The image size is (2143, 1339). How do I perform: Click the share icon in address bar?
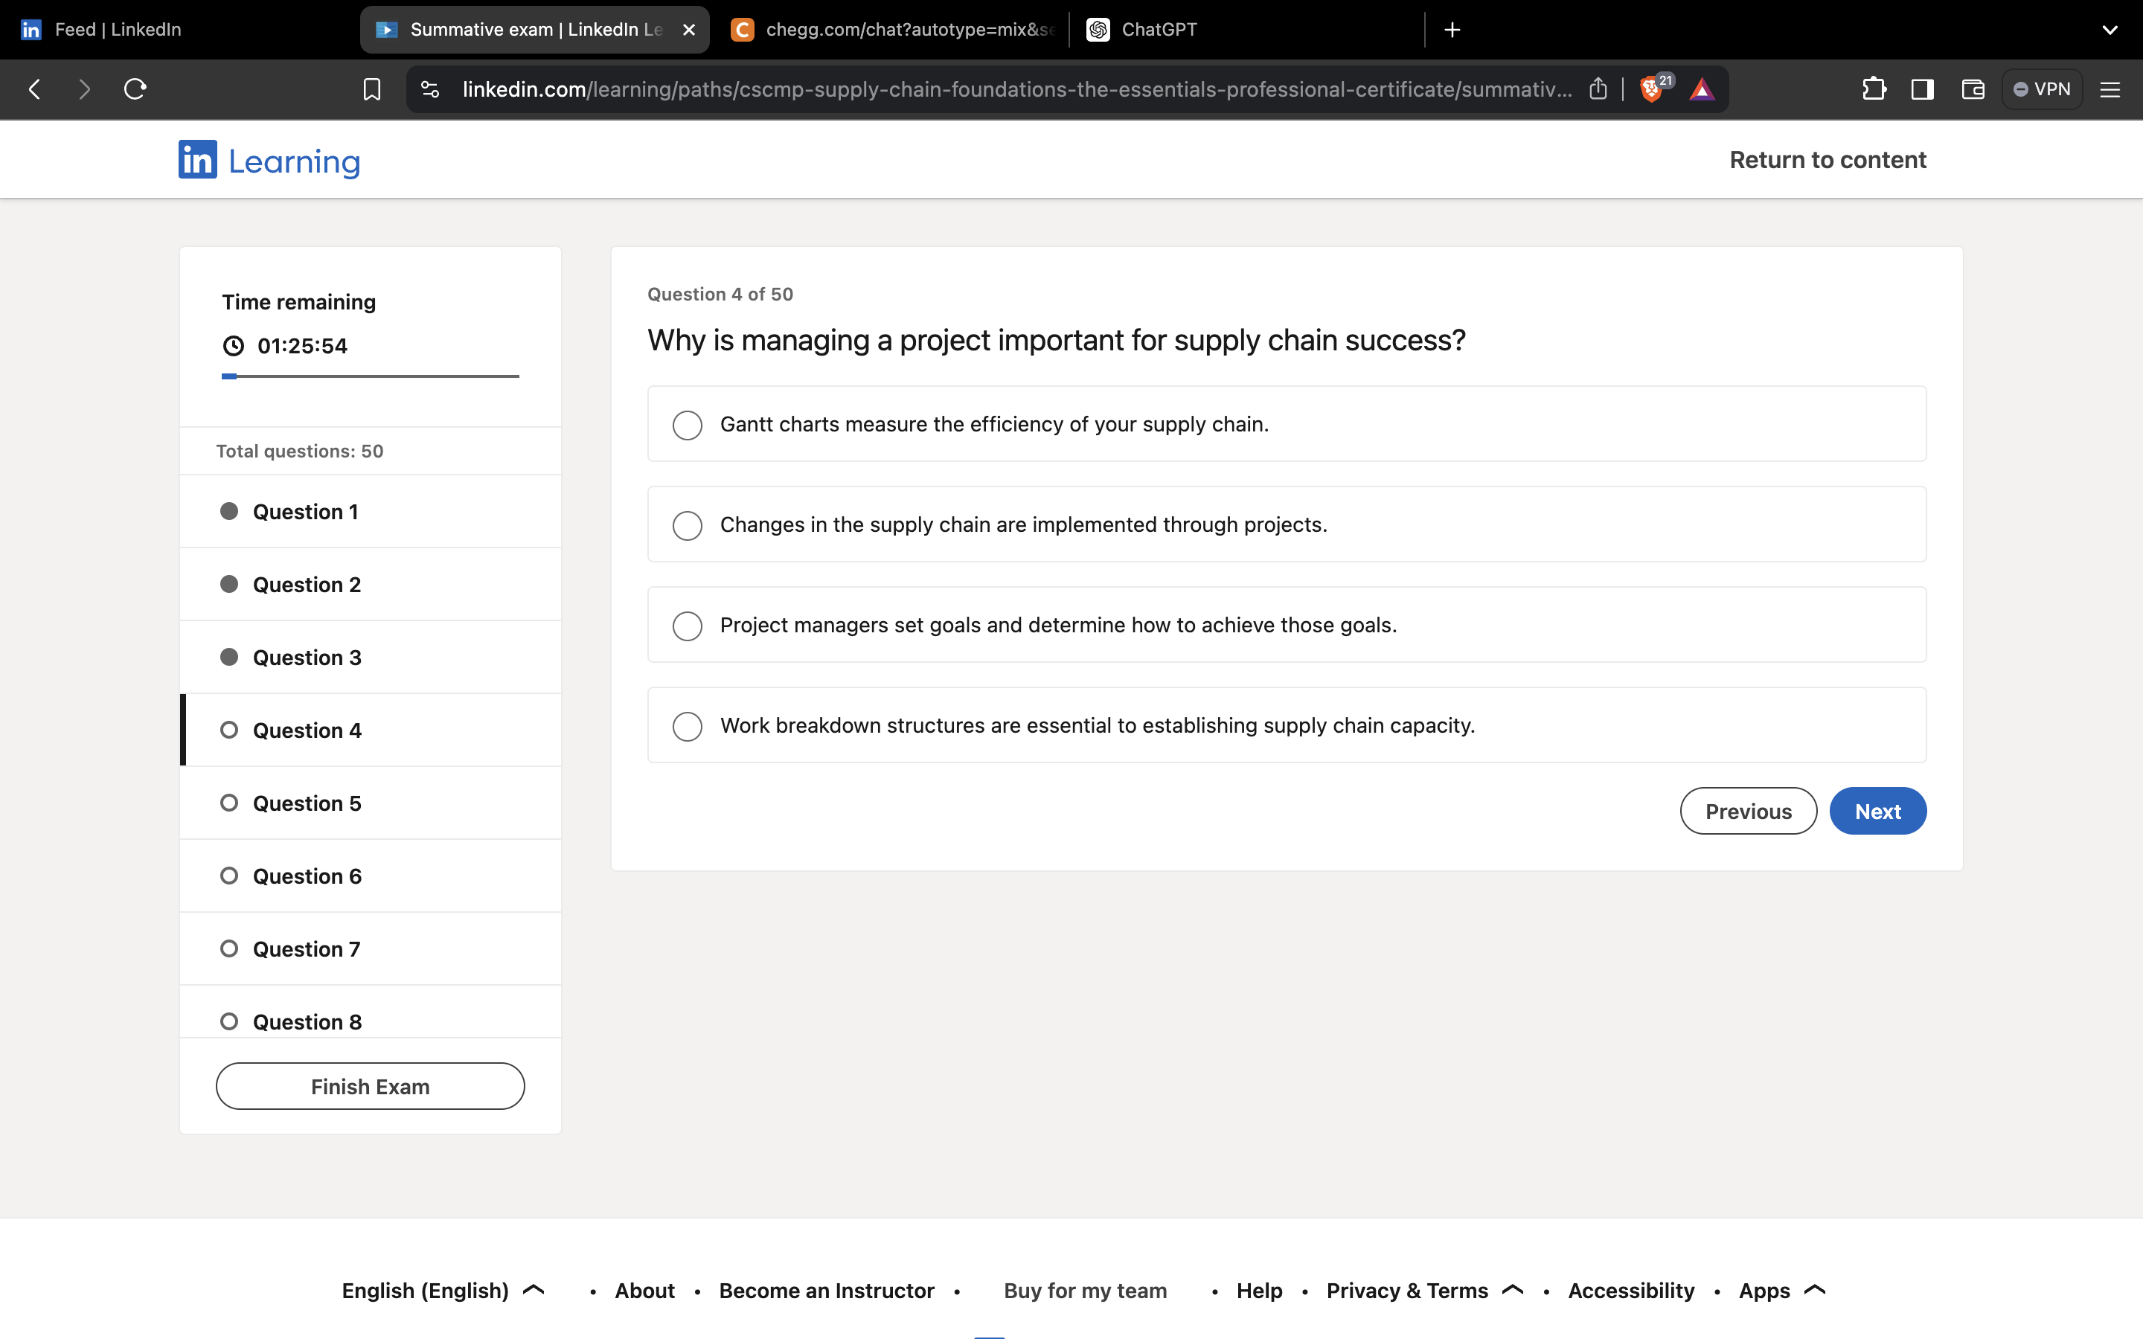(1598, 89)
